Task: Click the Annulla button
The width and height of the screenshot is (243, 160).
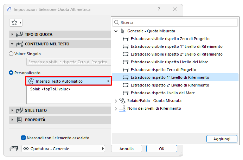Action: click(x=127, y=149)
